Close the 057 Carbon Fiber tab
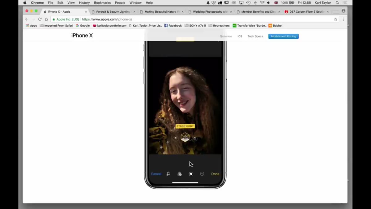This screenshot has height=209, width=371. (328, 12)
